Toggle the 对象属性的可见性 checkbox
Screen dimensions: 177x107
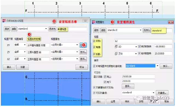pos(94,87)
